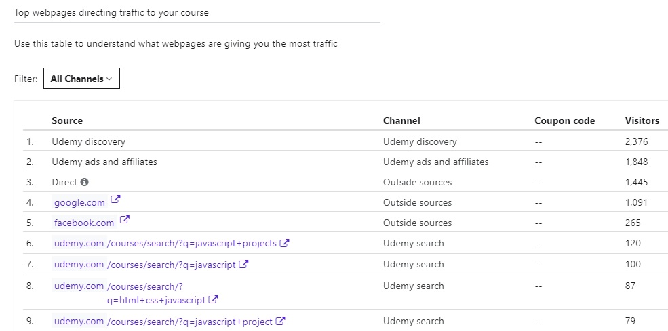
Task: Open udemy.com link in row 7
Action: coord(79,265)
